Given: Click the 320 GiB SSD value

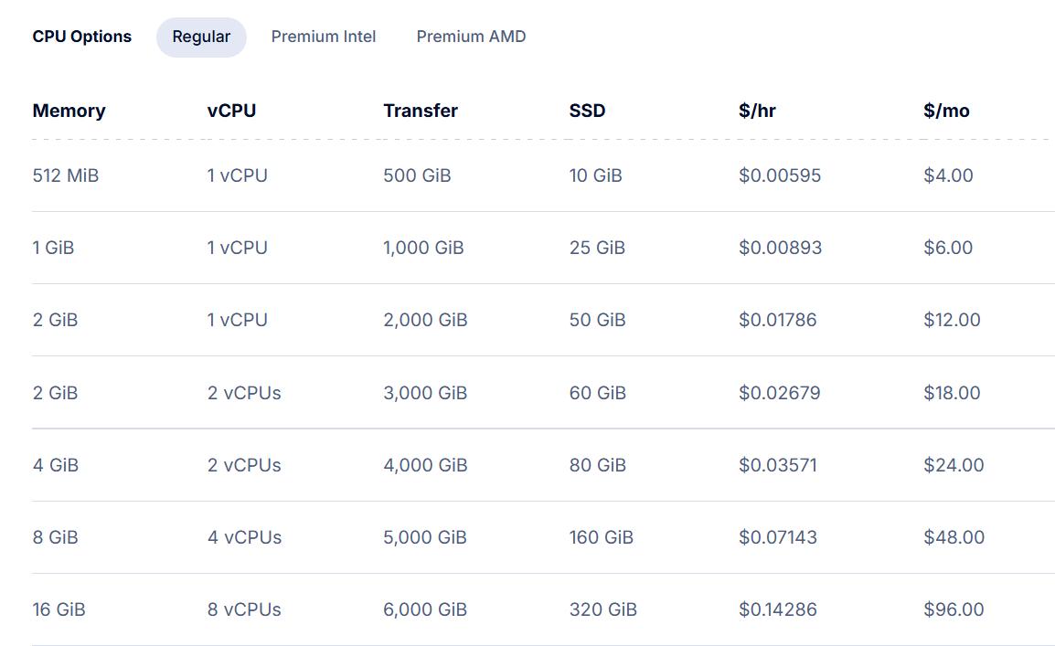Looking at the screenshot, I should (603, 609).
